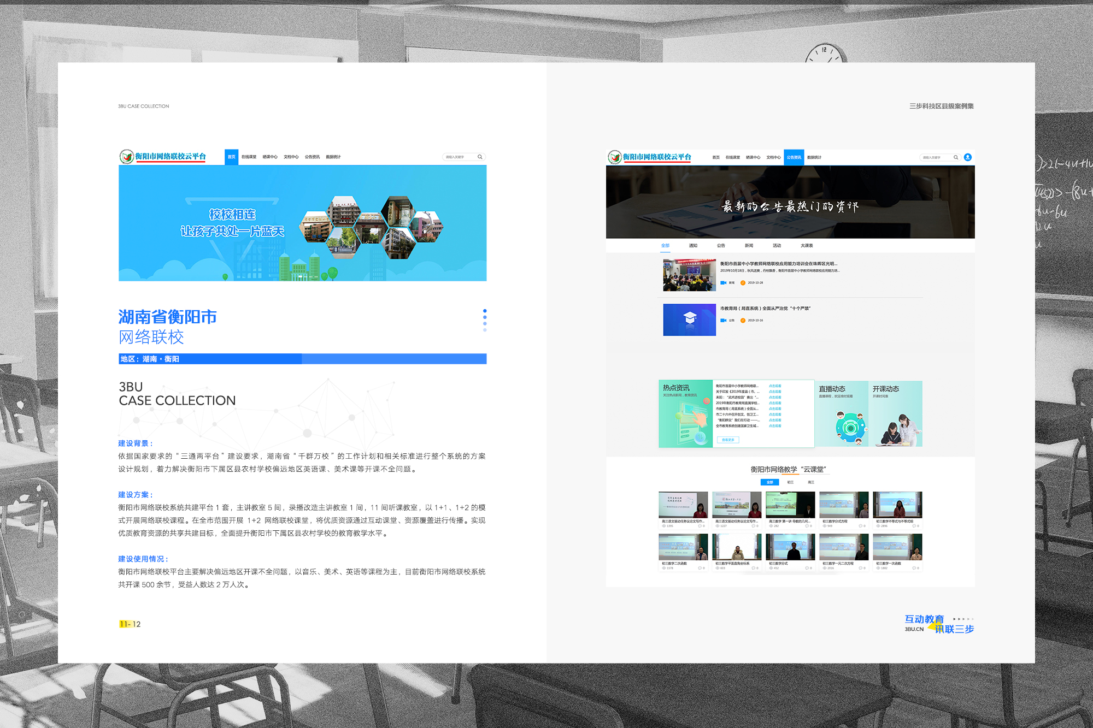Open 初三数学分式方程 video thumbnail
This screenshot has width=1093, height=728.
pyautogui.click(x=844, y=505)
